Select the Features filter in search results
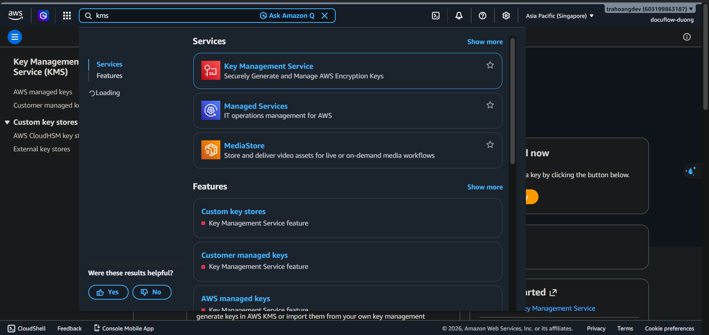 110,76
